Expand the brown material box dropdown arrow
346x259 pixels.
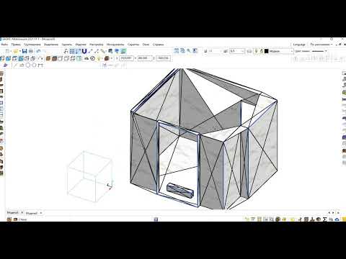click(x=112, y=58)
